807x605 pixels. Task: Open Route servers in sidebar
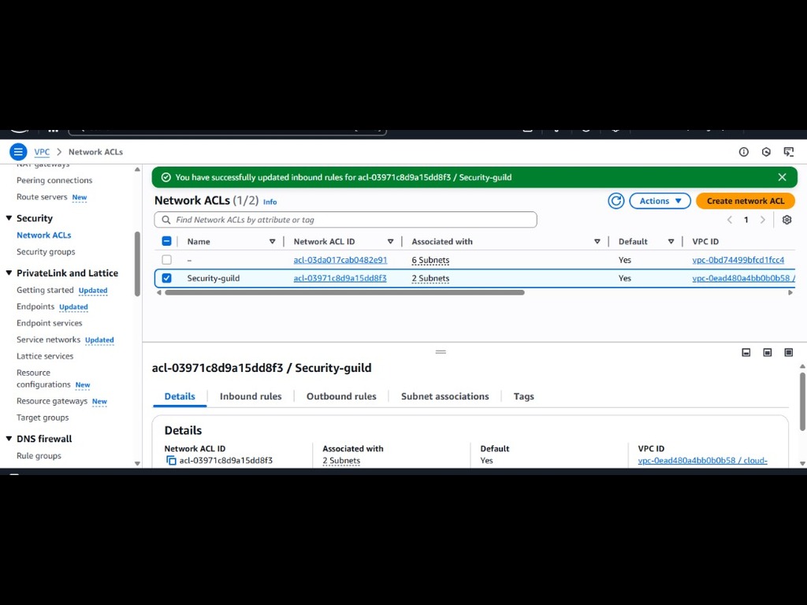[x=42, y=196]
